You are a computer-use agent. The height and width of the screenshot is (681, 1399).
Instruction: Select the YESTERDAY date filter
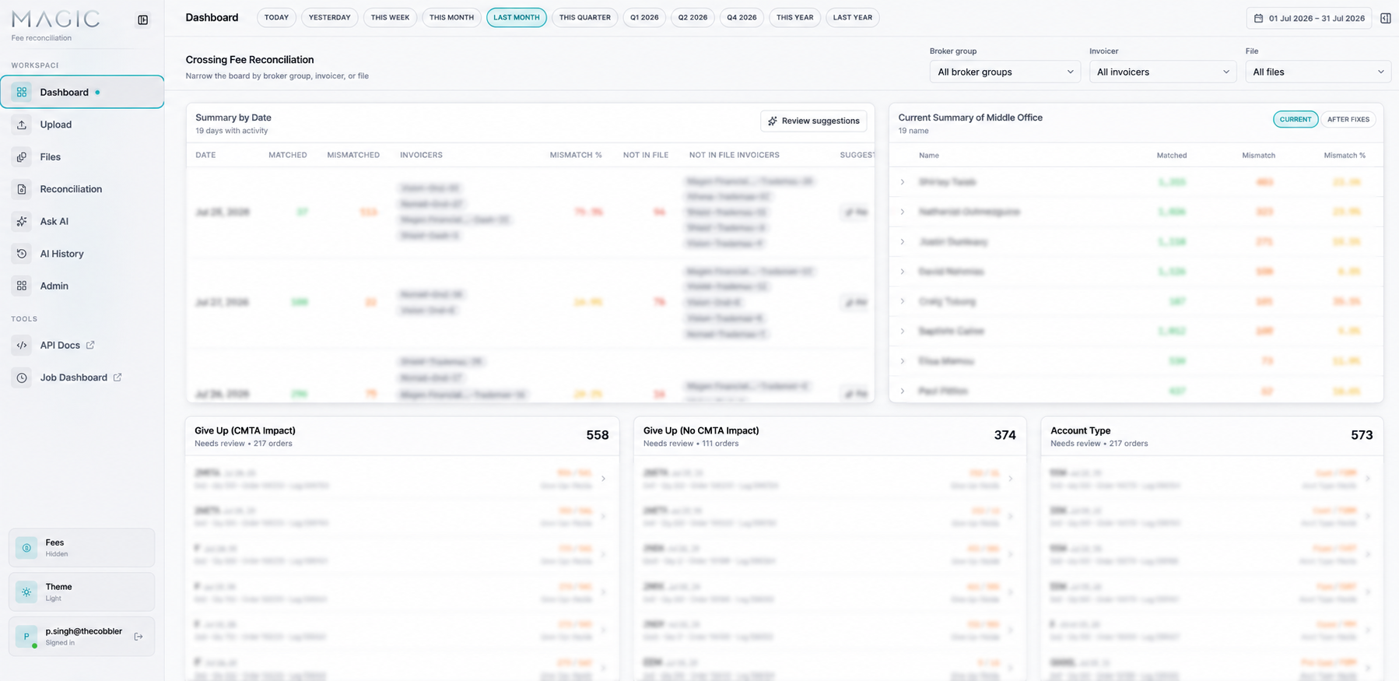tap(330, 17)
